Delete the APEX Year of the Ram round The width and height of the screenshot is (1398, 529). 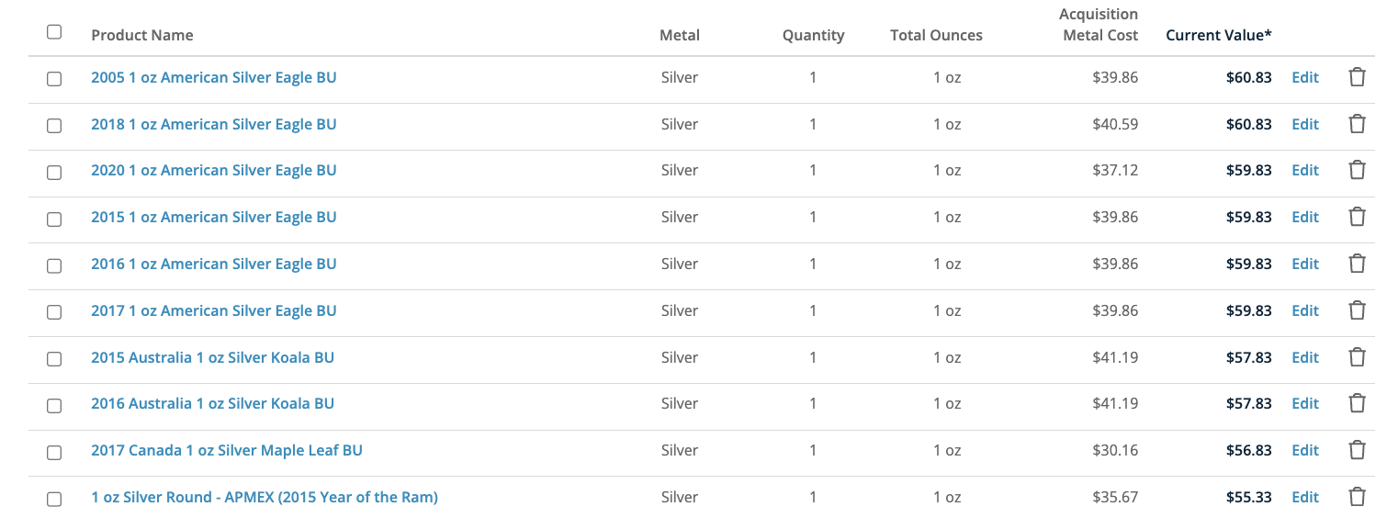pyautogui.click(x=1357, y=497)
